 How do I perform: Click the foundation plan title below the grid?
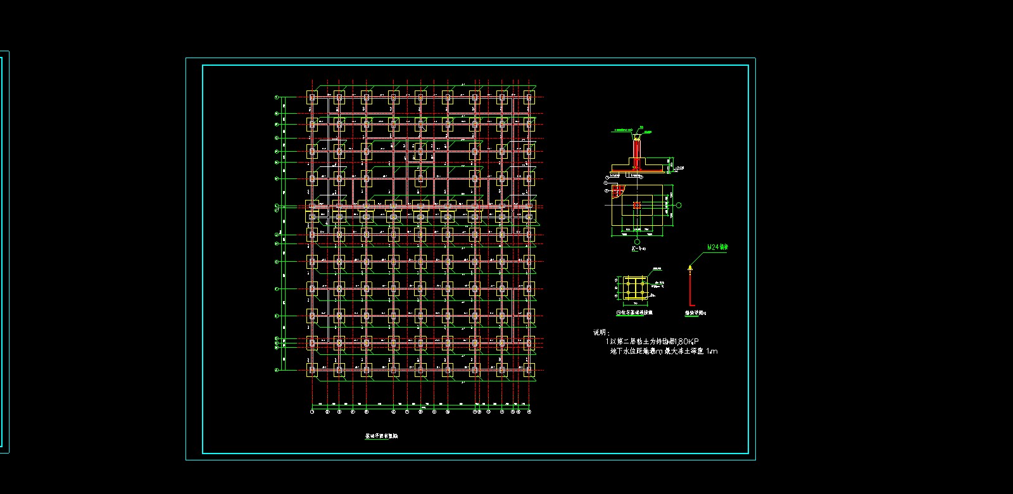(x=381, y=436)
